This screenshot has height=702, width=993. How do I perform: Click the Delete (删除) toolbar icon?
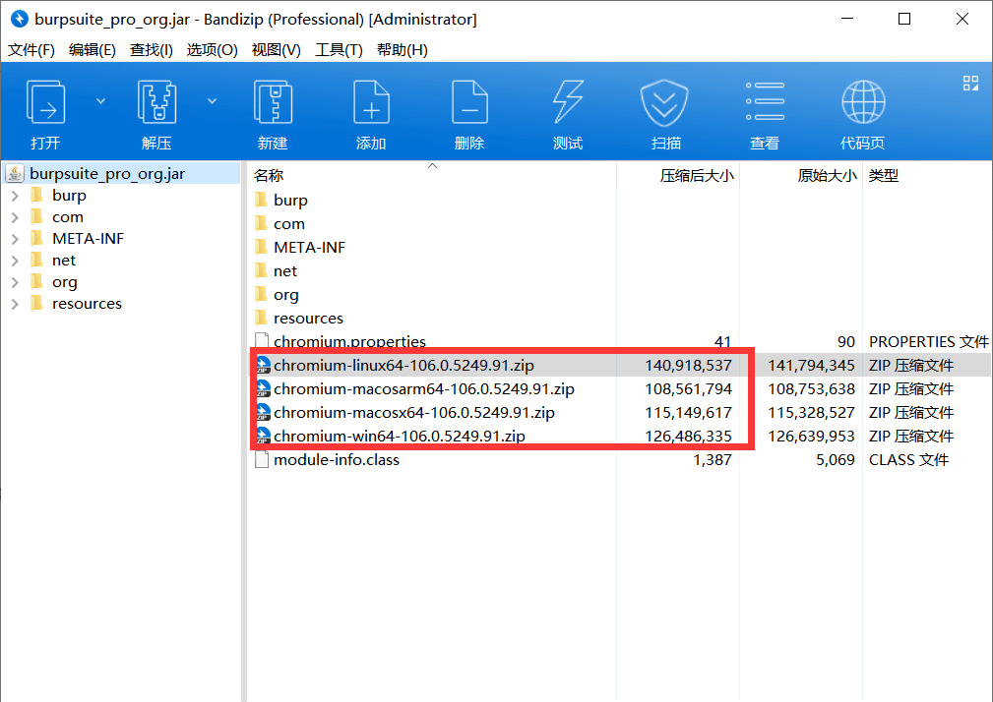pyautogui.click(x=469, y=102)
